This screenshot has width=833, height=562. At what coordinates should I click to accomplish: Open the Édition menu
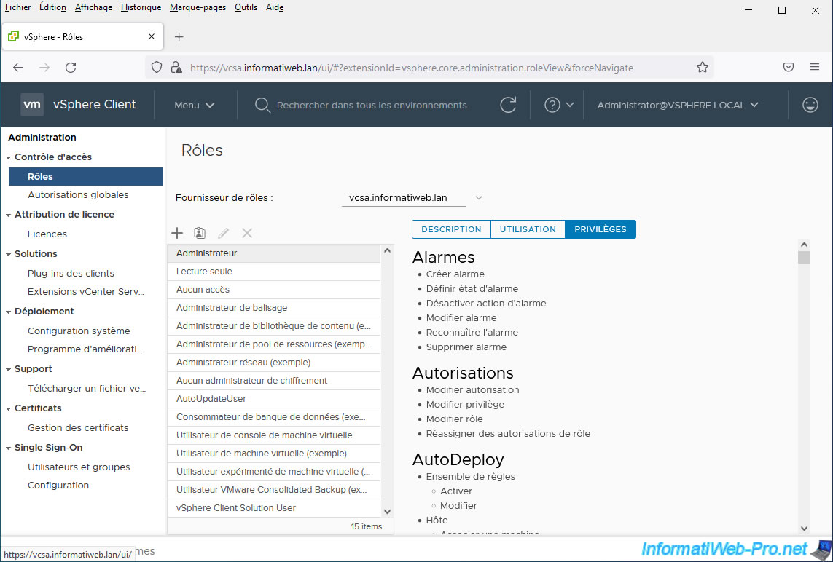pos(52,7)
